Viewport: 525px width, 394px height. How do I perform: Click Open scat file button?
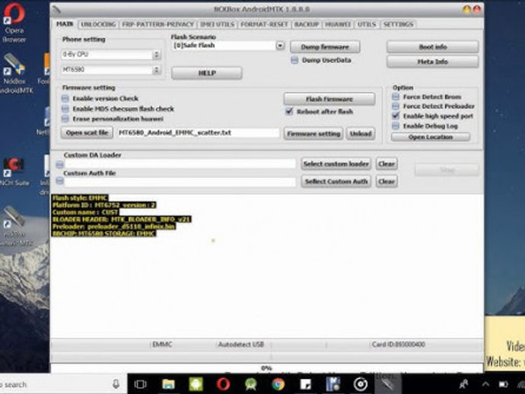(x=87, y=133)
